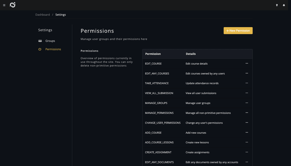The image size is (291, 166).
Task: Select Permissions in the settings sidebar
Action: coord(53,49)
